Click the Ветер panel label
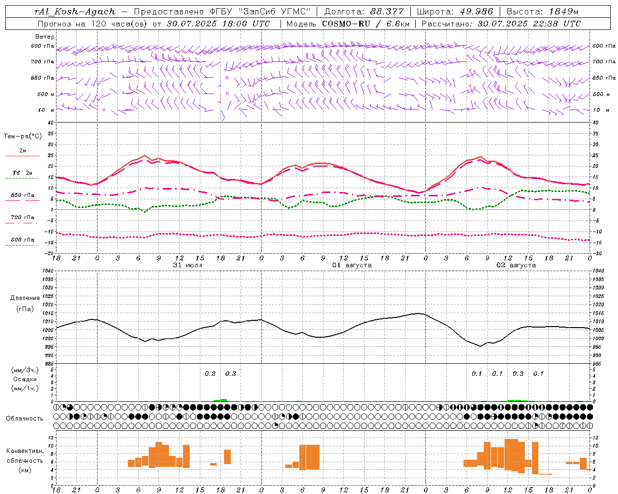The image size is (618, 494). click(45, 37)
